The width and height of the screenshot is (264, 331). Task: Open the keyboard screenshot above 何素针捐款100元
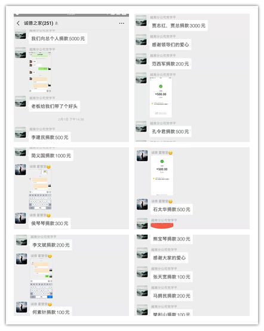(x=41, y=278)
